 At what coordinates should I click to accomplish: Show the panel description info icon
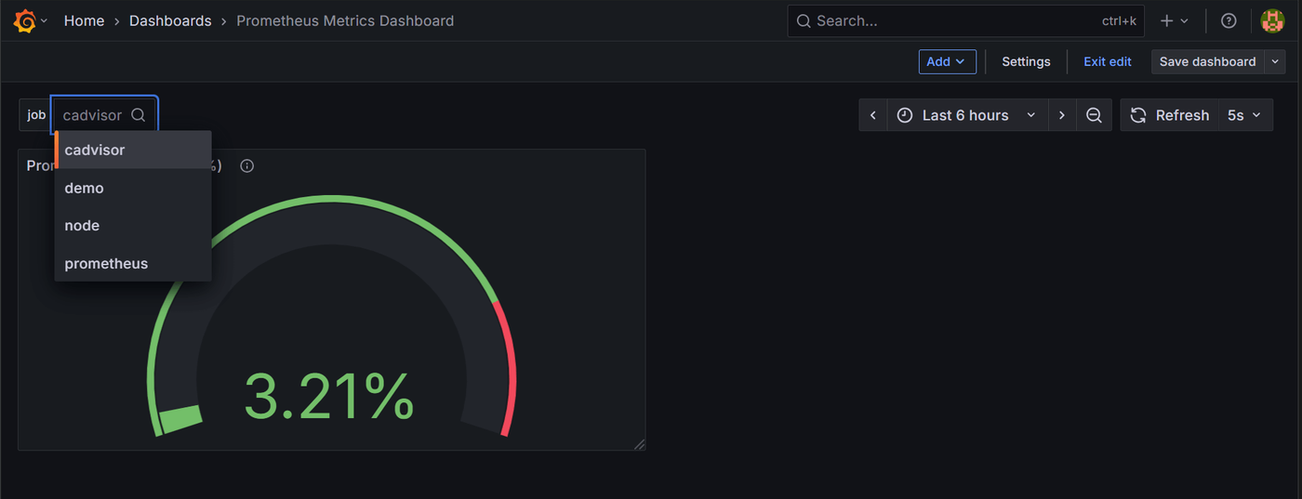tap(247, 166)
